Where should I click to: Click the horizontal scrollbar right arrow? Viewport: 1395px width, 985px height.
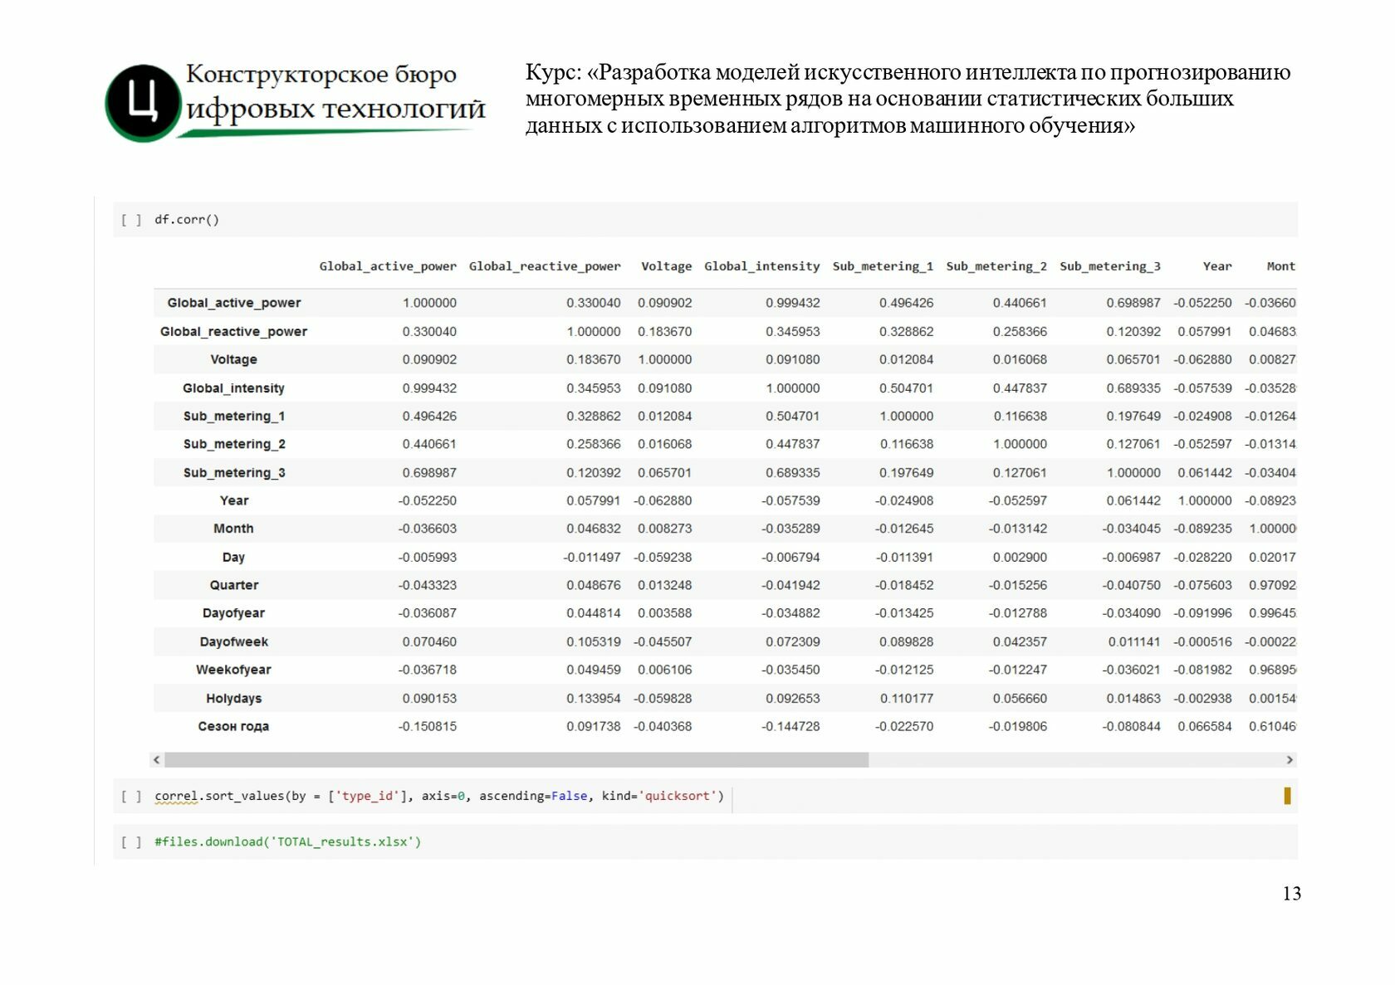[1290, 760]
